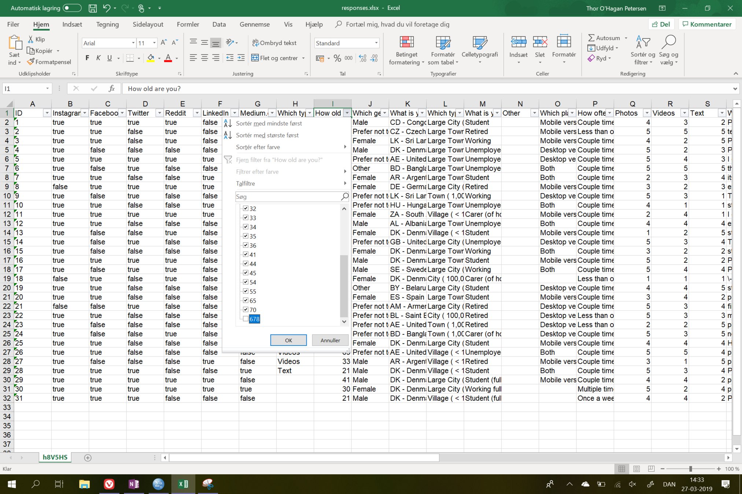Screen dimensions: 742x494
Task: Click the bold F formatting icon
Action: point(87,58)
